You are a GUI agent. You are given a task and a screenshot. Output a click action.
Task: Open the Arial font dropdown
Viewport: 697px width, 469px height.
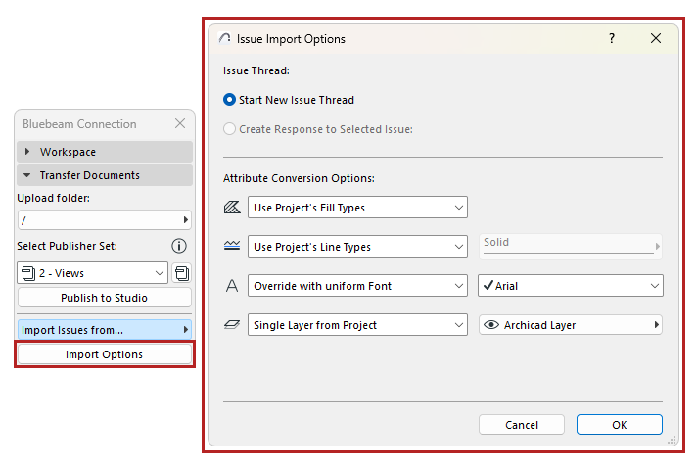click(x=570, y=286)
